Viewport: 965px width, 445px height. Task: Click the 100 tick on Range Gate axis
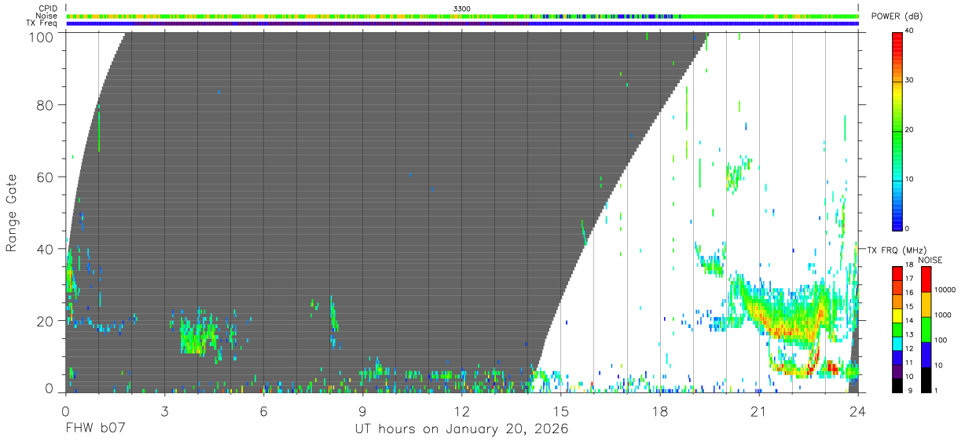coord(42,37)
